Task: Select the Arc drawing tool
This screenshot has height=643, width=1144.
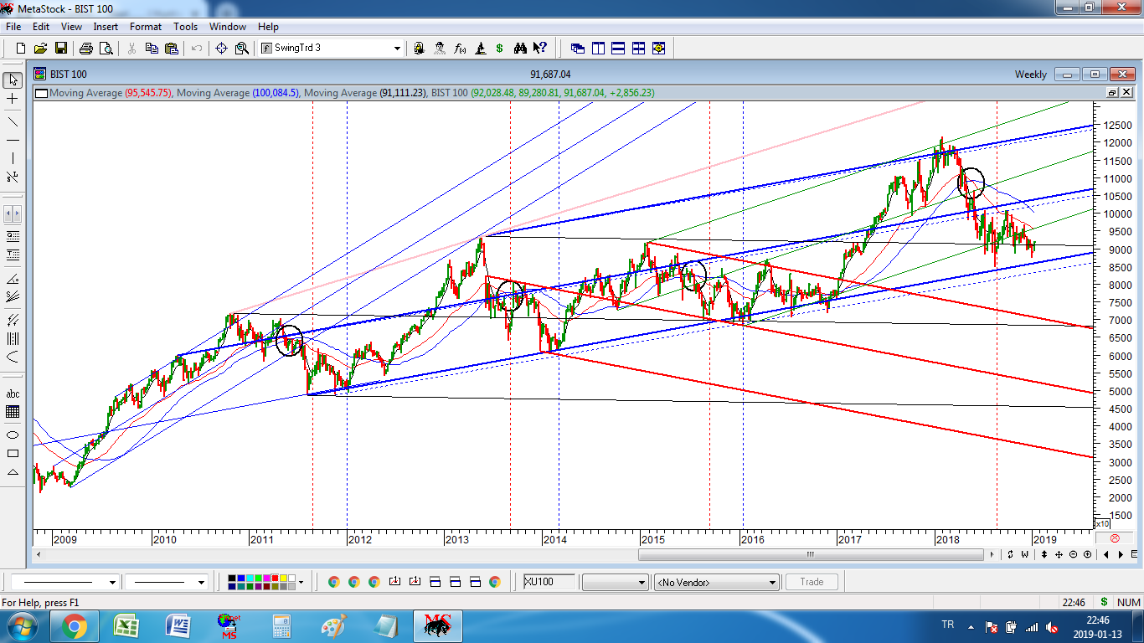Action: pos(13,358)
